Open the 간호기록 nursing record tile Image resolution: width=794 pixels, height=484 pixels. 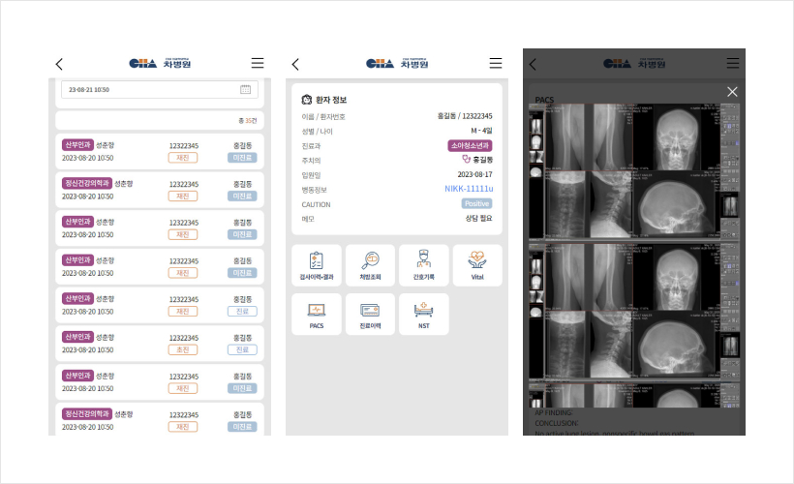click(x=424, y=265)
